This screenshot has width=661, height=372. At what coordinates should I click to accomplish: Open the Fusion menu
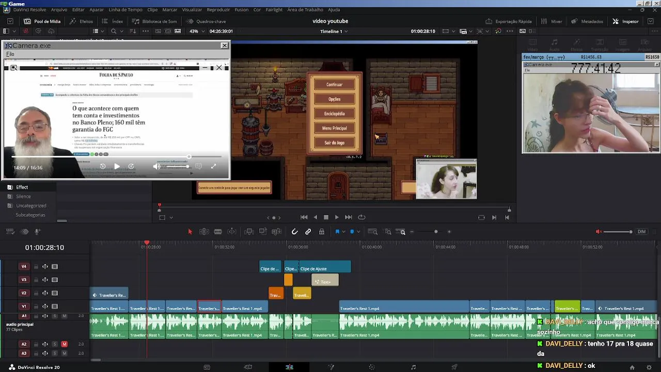pyautogui.click(x=241, y=10)
